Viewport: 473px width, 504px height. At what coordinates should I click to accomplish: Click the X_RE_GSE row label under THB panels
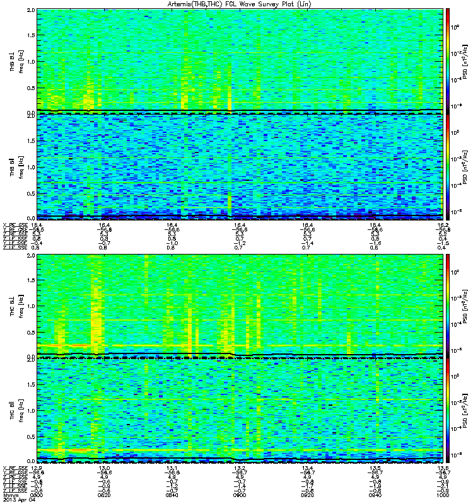(15, 225)
